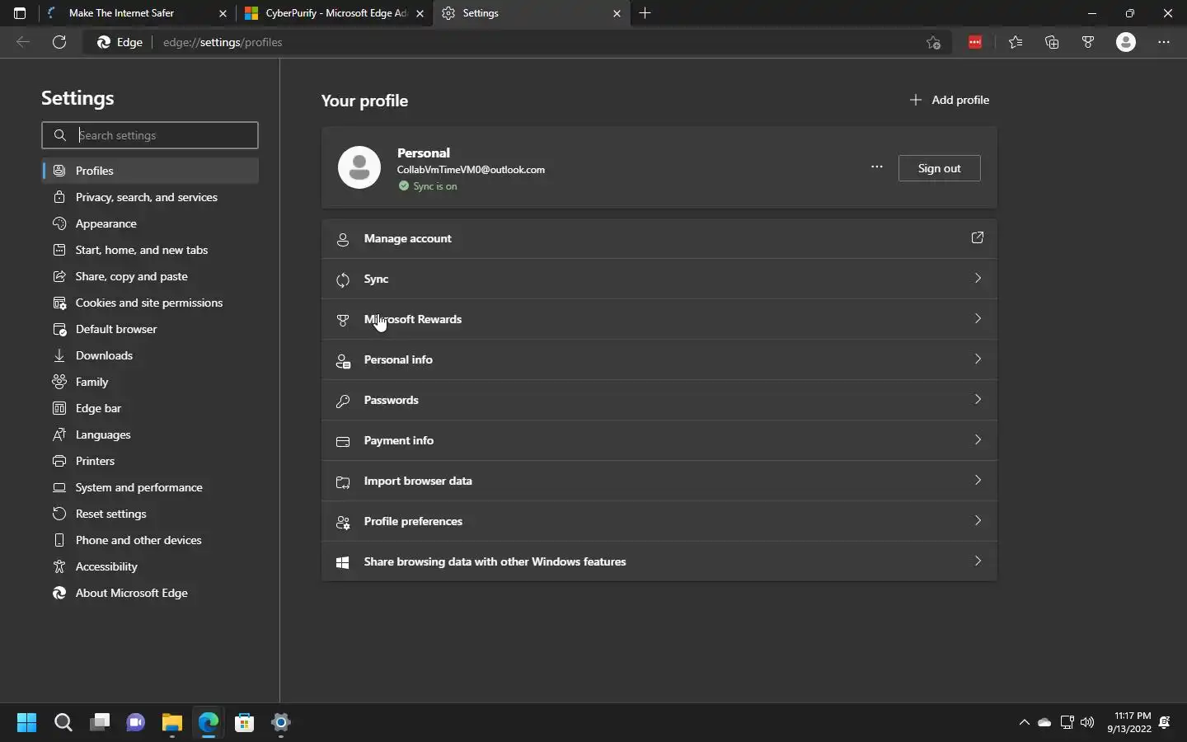Open Family settings section
Image resolution: width=1187 pixels, height=742 pixels.
click(150, 382)
